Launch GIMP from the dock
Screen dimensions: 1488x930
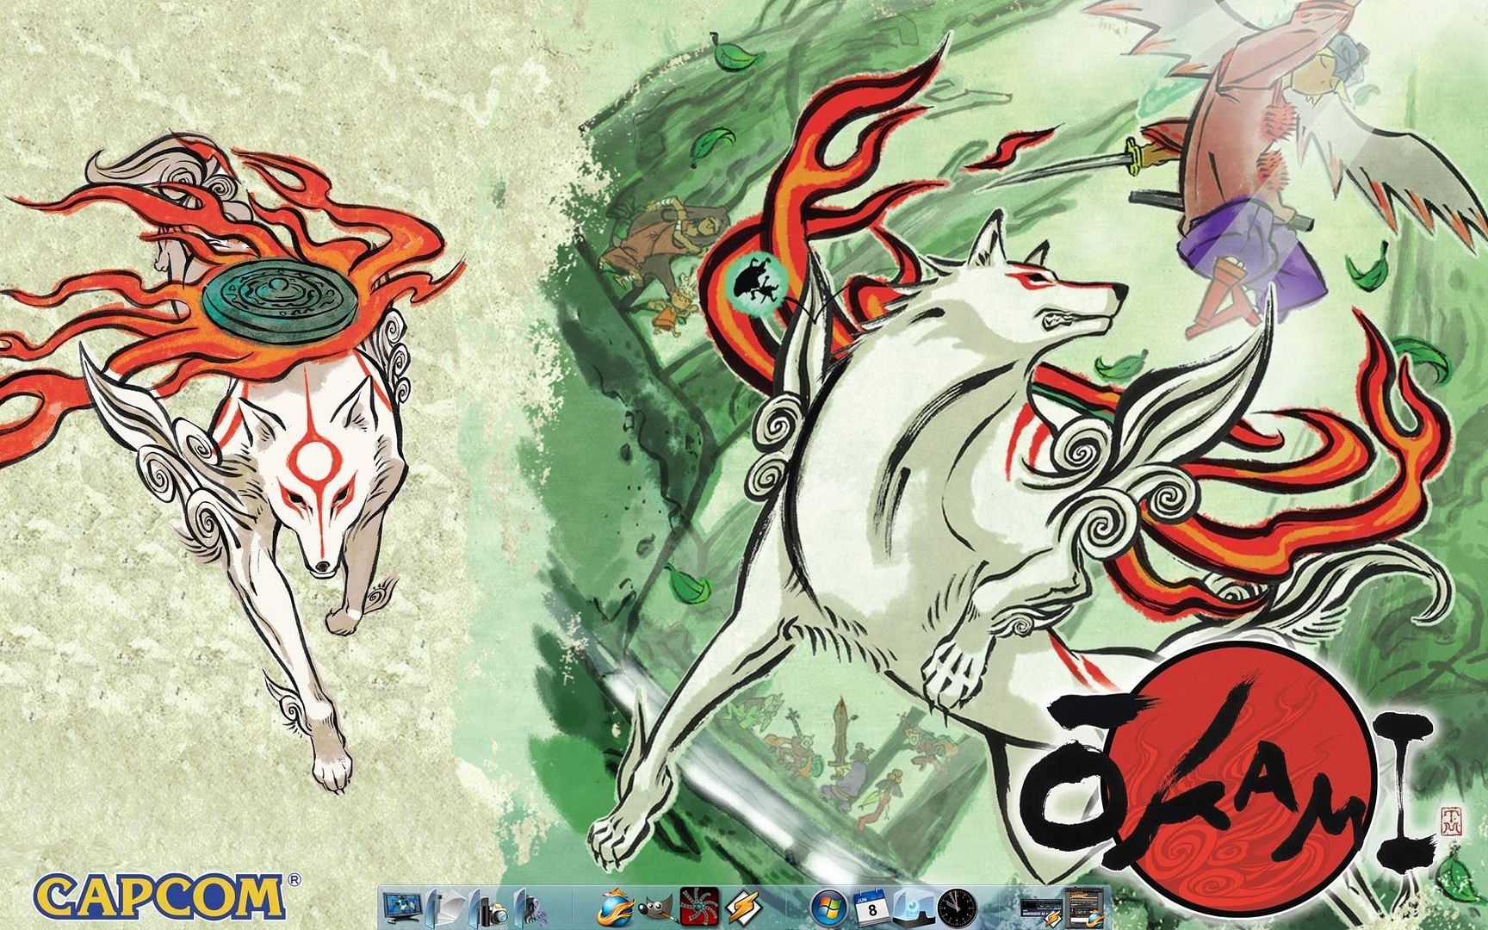coord(656,907)
